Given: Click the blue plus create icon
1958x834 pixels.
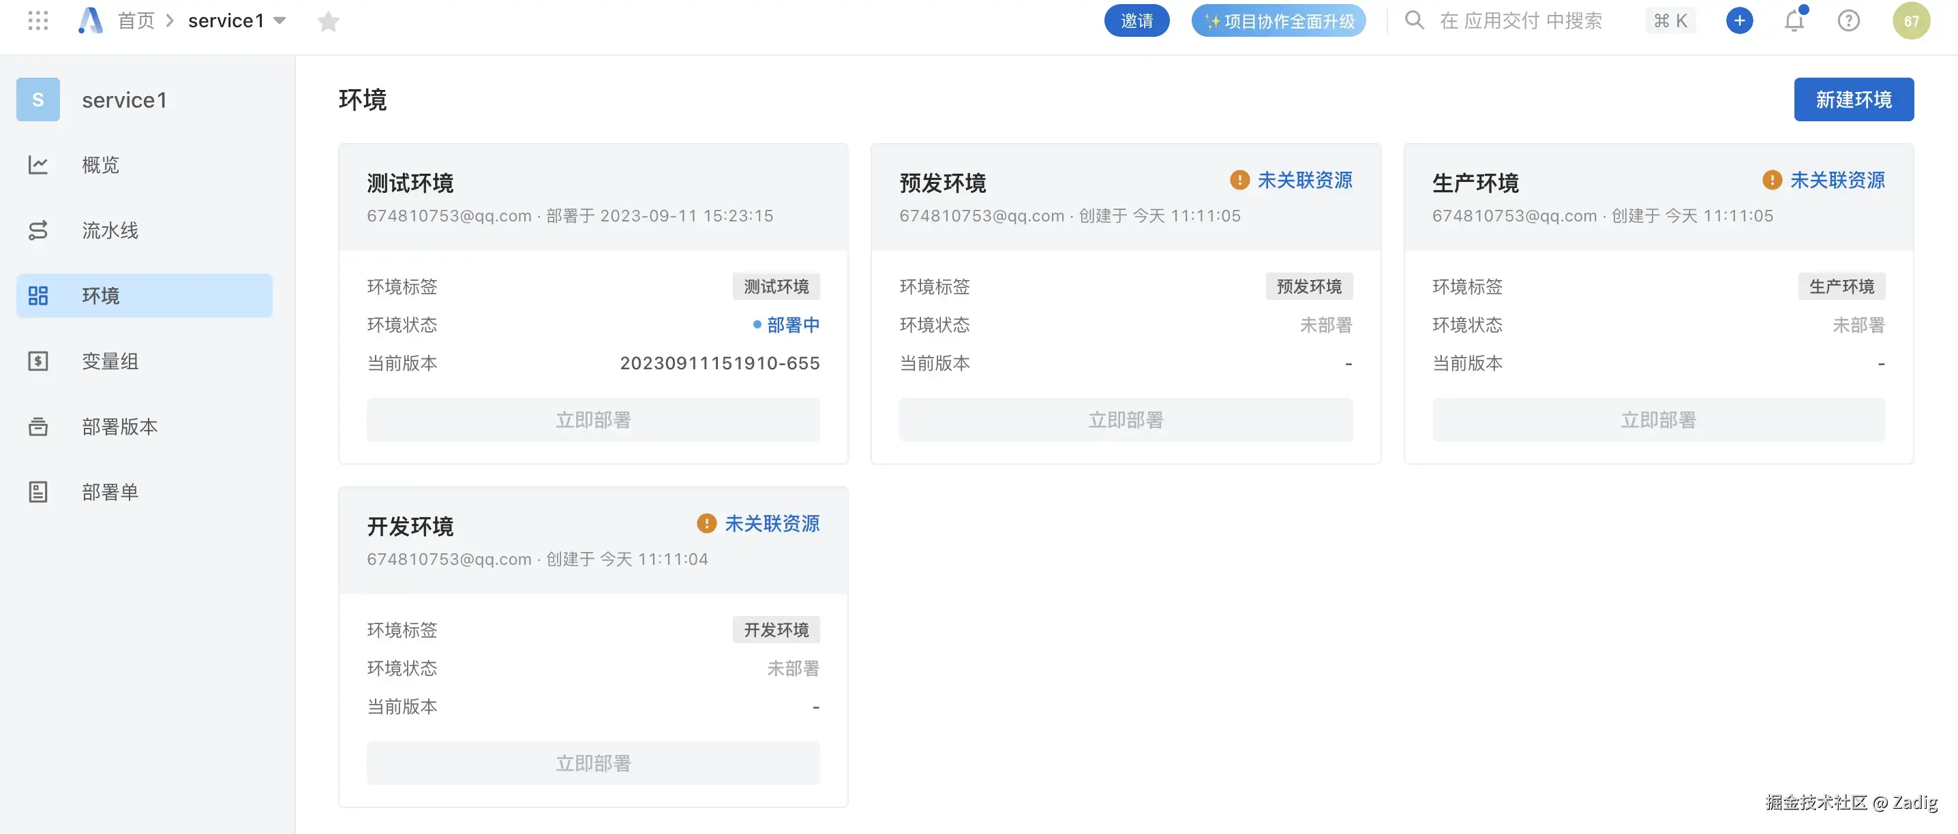Looking at the screenshot, I should (x=1739, y=20).
